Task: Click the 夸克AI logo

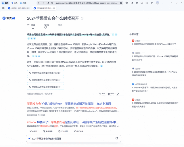Action: tap(9, 18)
